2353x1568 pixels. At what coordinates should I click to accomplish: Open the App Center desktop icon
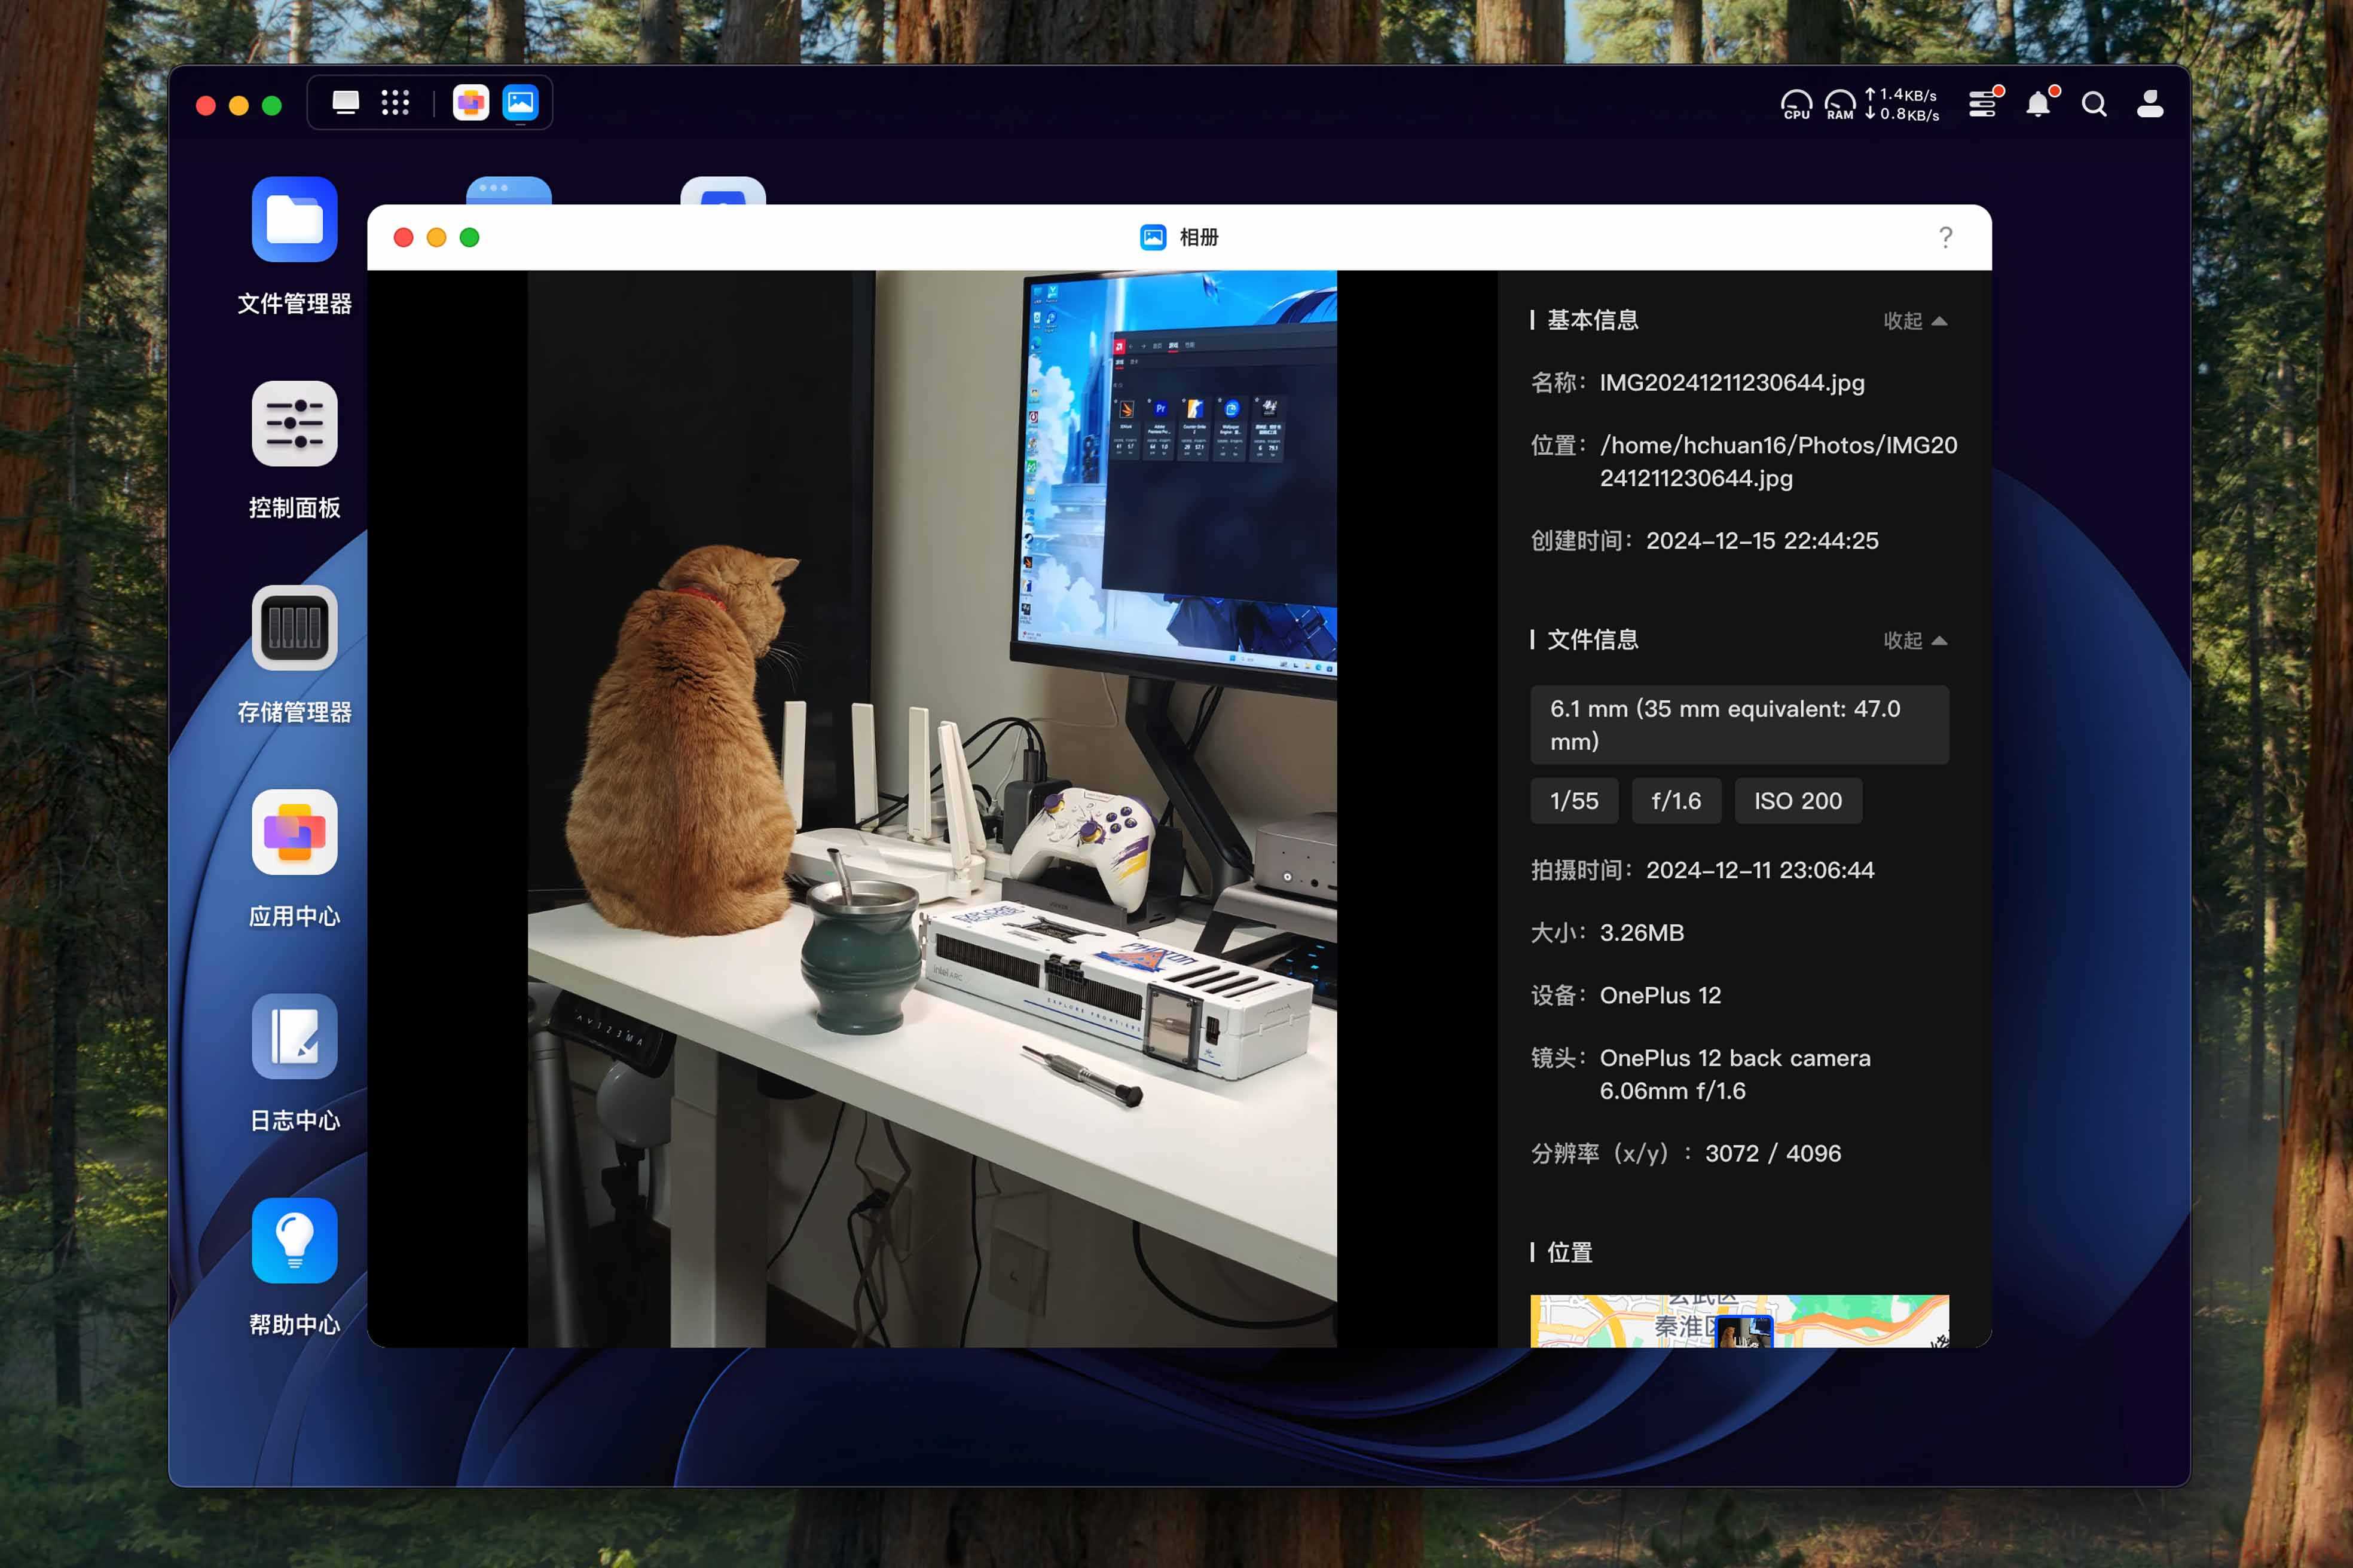[294, 832]
